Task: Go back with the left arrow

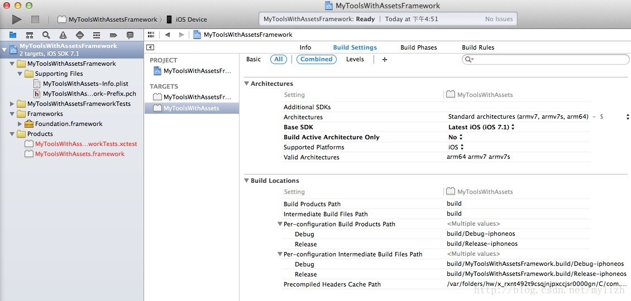Action: pos(168,35)
